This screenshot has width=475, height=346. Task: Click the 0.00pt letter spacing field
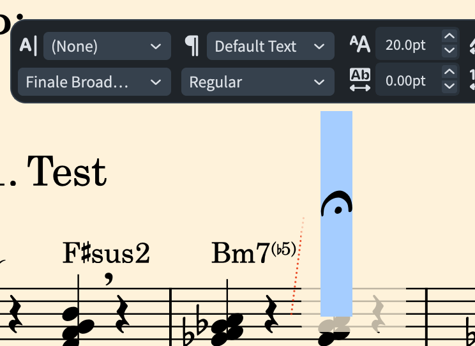coord(406,82)
